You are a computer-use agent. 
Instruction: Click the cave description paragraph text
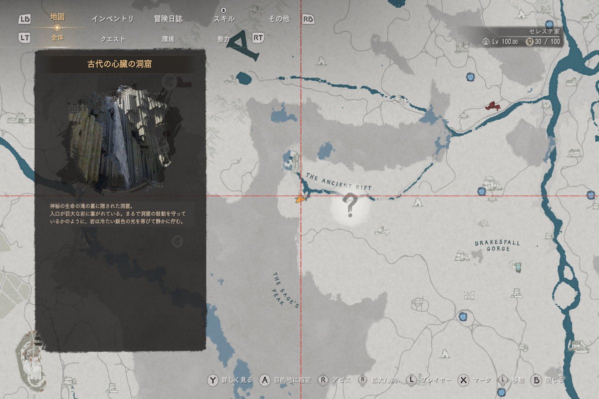pos(118,214)
